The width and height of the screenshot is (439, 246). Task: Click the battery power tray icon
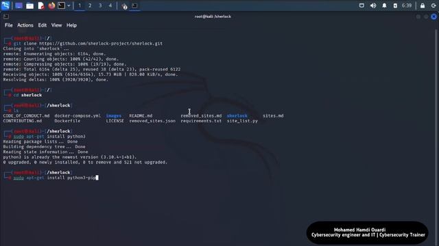pos(395,5)
